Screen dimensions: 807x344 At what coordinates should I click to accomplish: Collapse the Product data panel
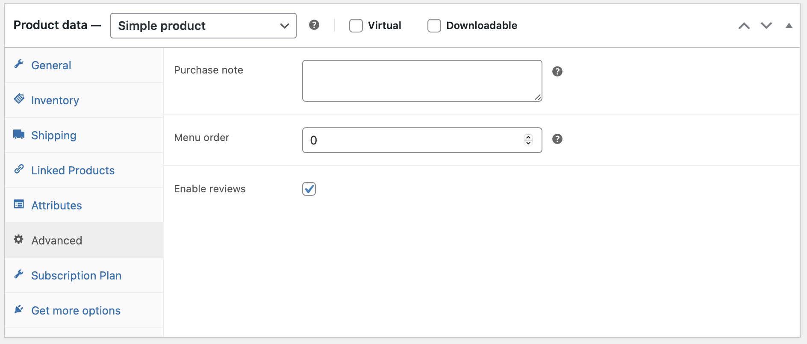click(x=789, y=26)
